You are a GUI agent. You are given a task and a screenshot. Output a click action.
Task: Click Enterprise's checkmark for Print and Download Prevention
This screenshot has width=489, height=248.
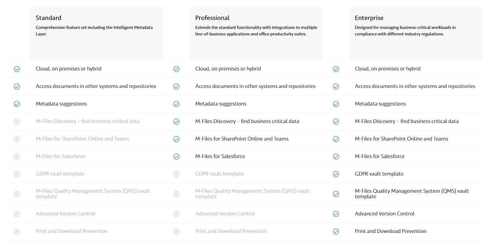(336, 232)
